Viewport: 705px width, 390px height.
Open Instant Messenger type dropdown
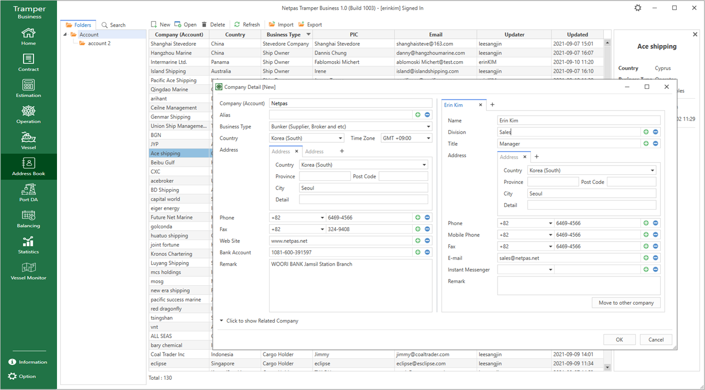[x=550, y=270]
